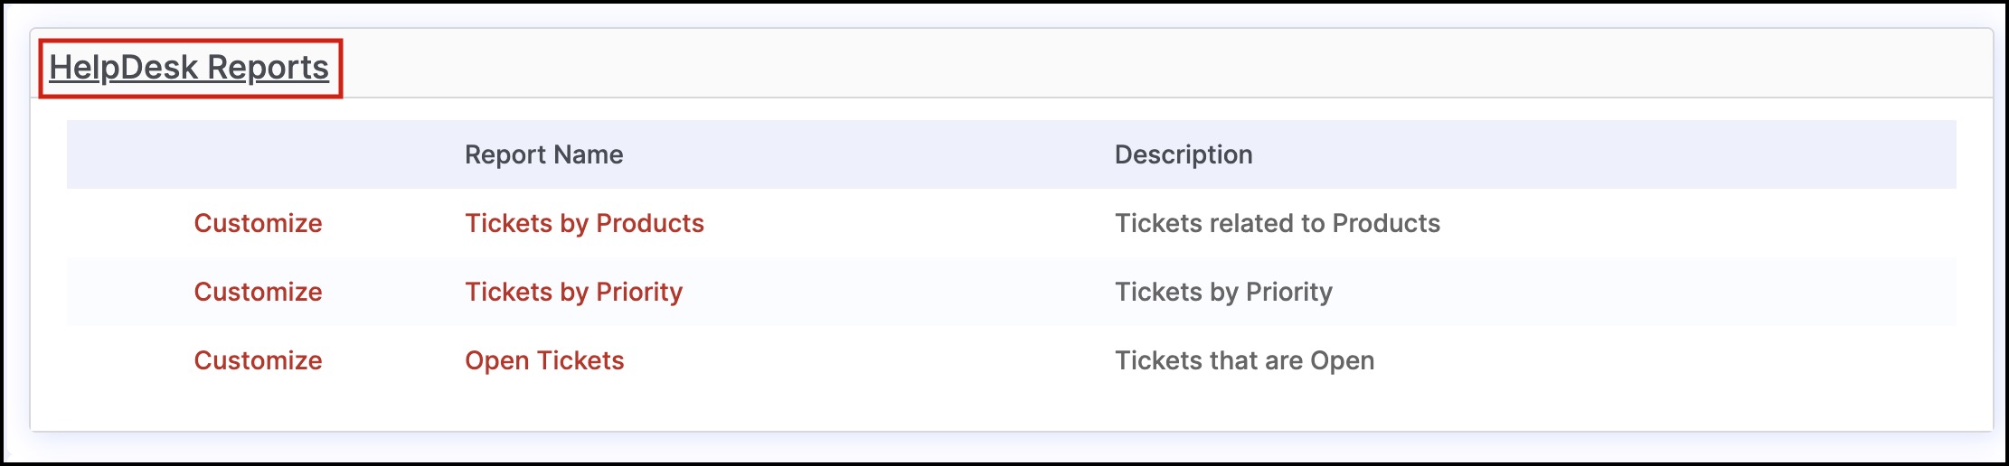Open the Tickets by Priority report link
The width and height of the screenshot is (2009, 466).
click(574, 292)
